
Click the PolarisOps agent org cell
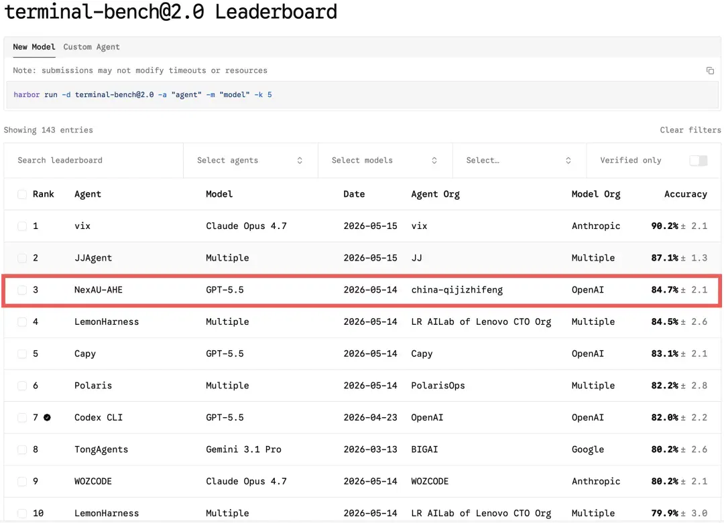[438, 386]
